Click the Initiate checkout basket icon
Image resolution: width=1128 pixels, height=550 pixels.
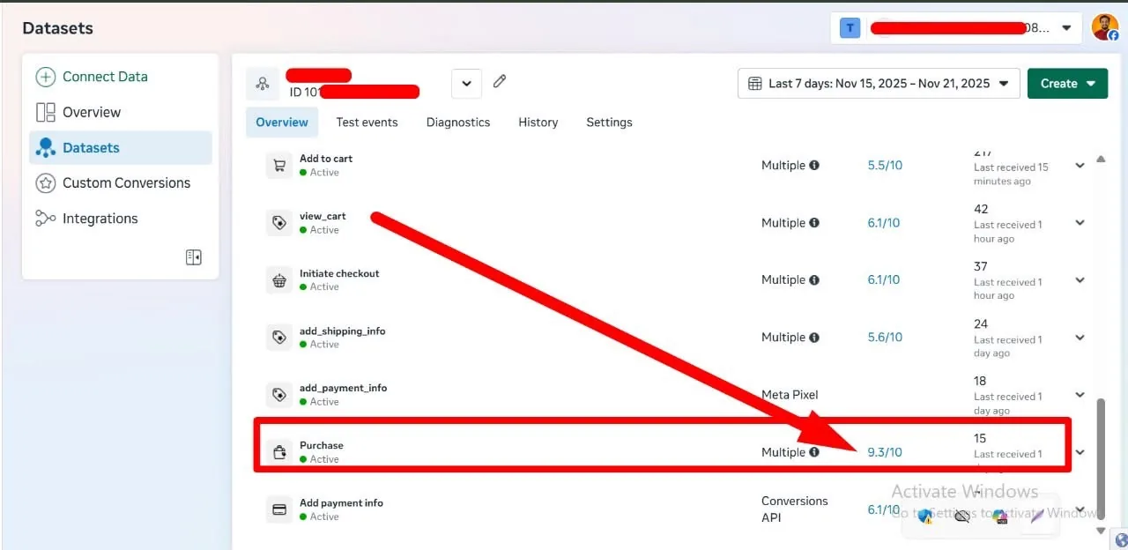click(279, 280)
